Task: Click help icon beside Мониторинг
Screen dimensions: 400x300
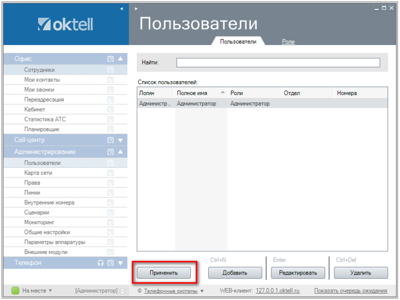Action: [x=111, y=222]
